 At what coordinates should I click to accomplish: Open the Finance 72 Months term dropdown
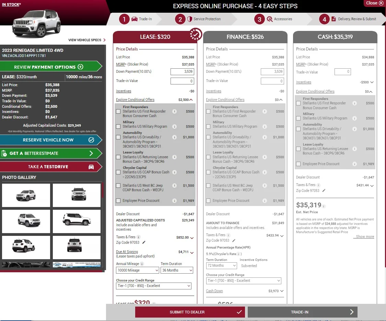click(222, 266)
